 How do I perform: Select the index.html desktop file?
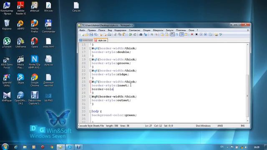tap(48, 42)
